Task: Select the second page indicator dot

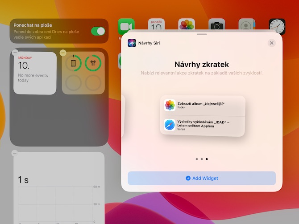Action: 202,159
